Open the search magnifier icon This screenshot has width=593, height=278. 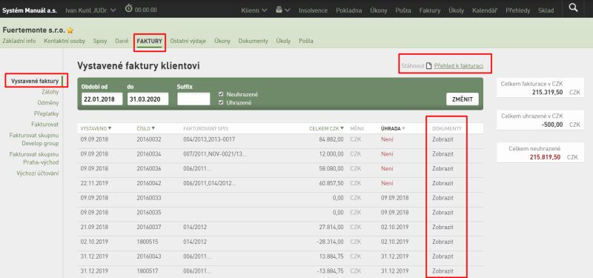(573, 7)
